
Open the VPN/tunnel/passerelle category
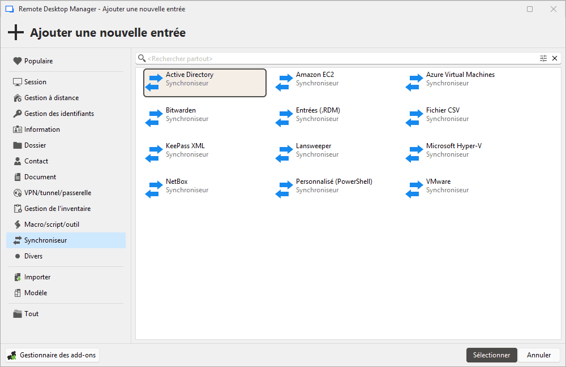[57, 193]
